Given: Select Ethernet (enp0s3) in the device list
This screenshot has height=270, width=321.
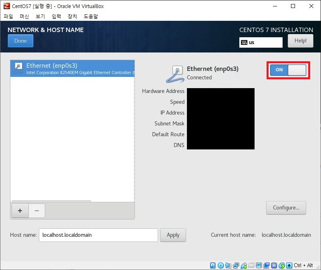Looking at the screenshot, I should pyautogui.click(x=72, y=69).
